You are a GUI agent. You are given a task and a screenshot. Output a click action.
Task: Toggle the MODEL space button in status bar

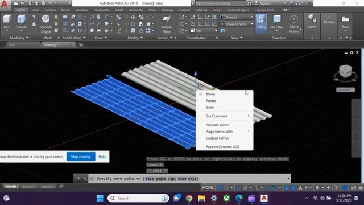(x=208, y=187)
